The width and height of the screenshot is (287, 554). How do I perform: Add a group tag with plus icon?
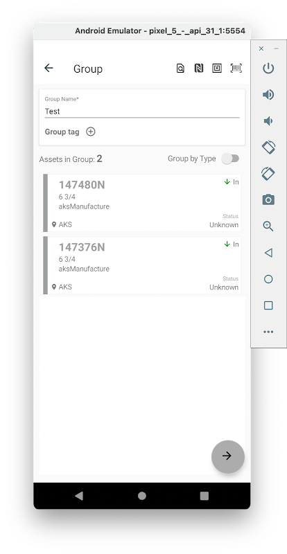point(91,132)
